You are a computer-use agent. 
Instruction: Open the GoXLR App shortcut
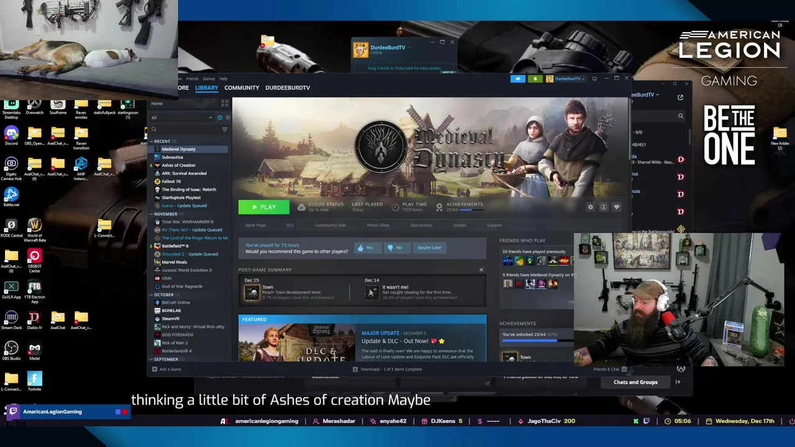coord(11,290)
